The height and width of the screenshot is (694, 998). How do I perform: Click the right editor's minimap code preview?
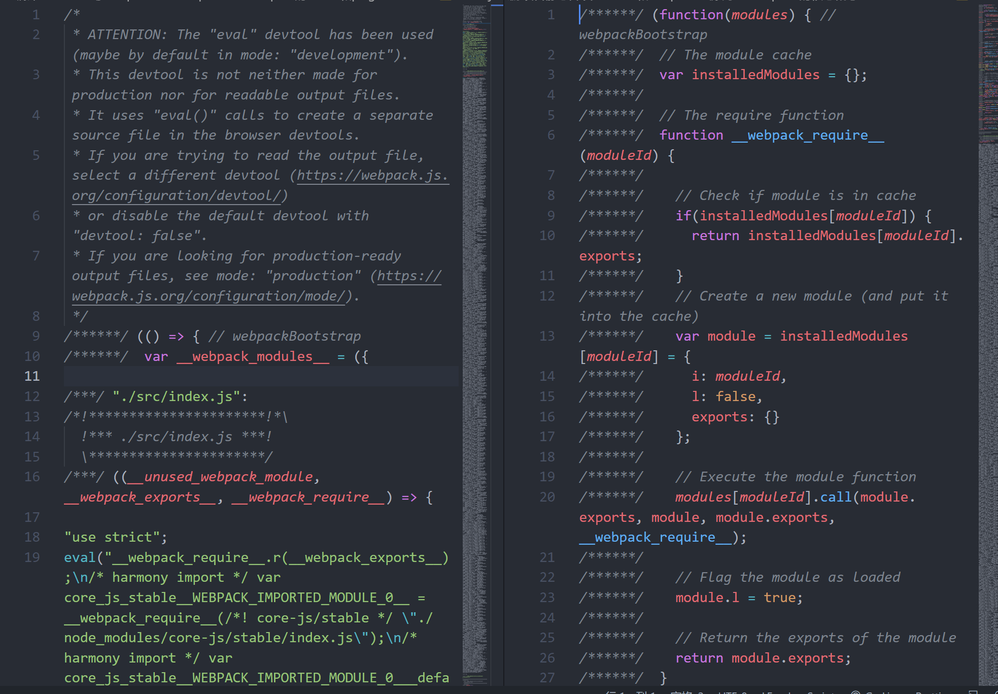point(988,345)
